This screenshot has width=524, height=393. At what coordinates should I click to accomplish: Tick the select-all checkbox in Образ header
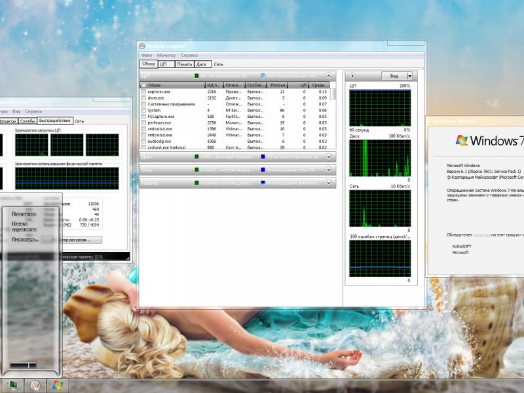click(143, 85)
